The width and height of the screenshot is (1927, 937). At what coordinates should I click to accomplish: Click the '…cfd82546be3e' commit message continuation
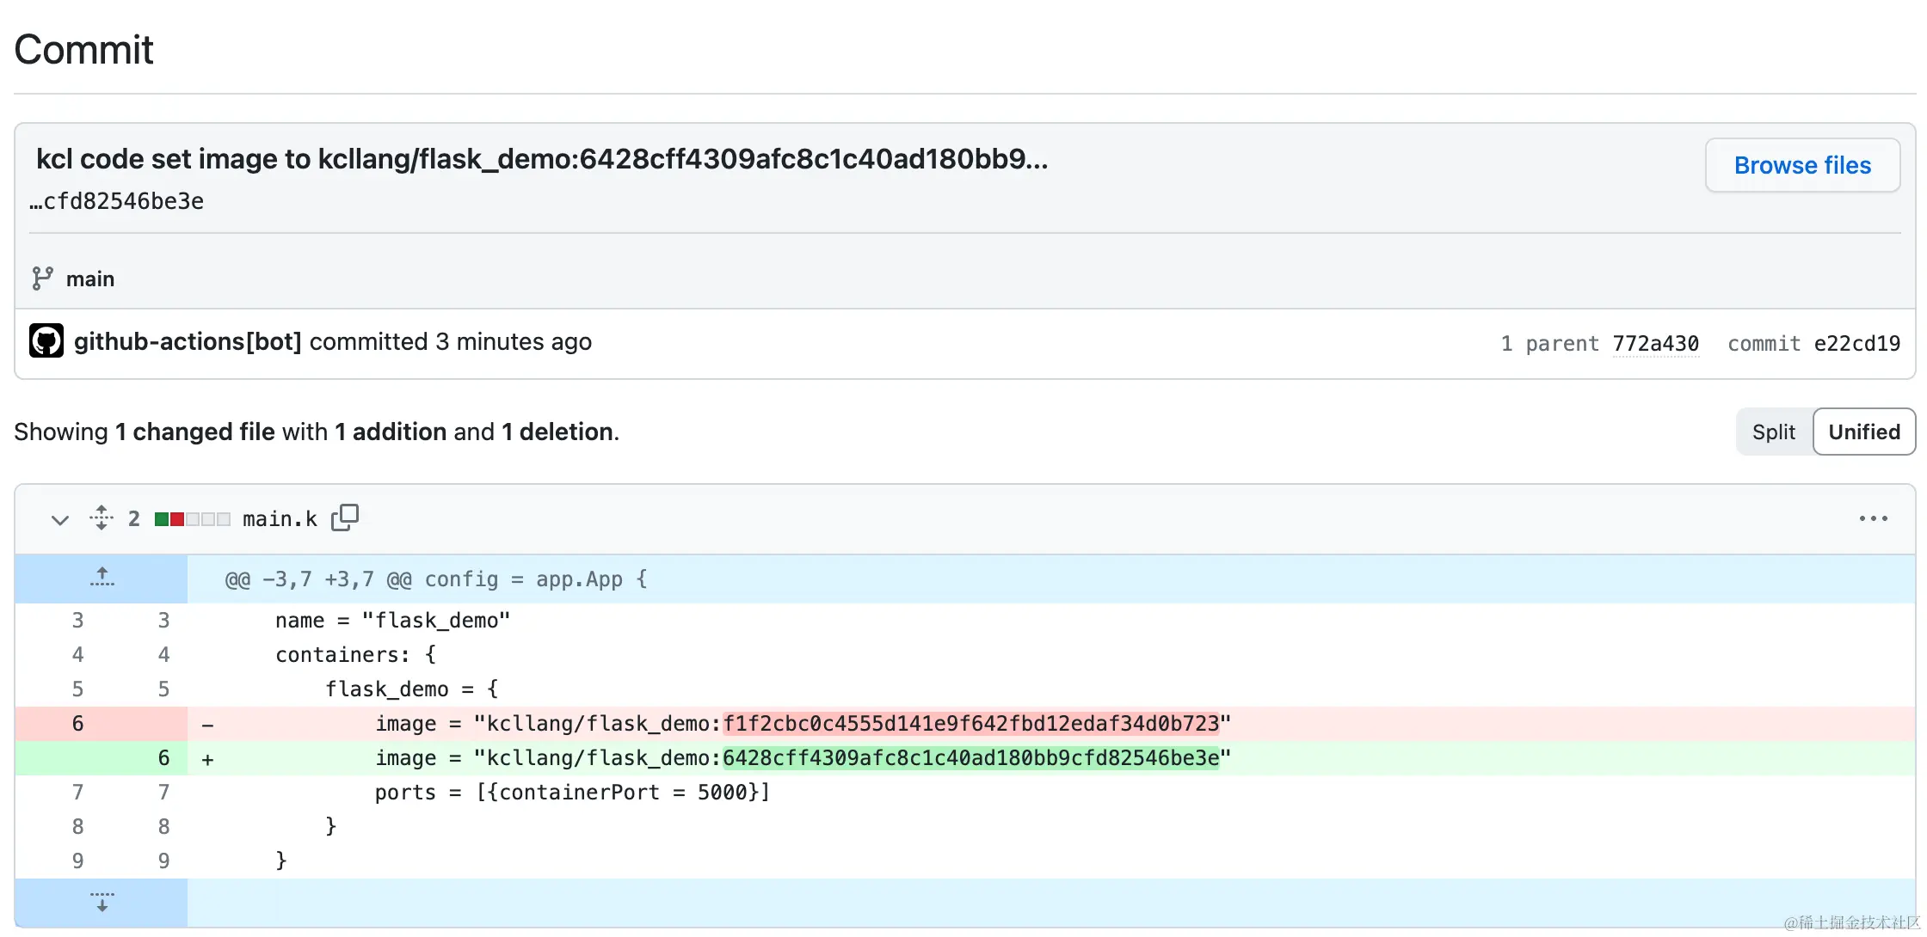pos(117,201)
